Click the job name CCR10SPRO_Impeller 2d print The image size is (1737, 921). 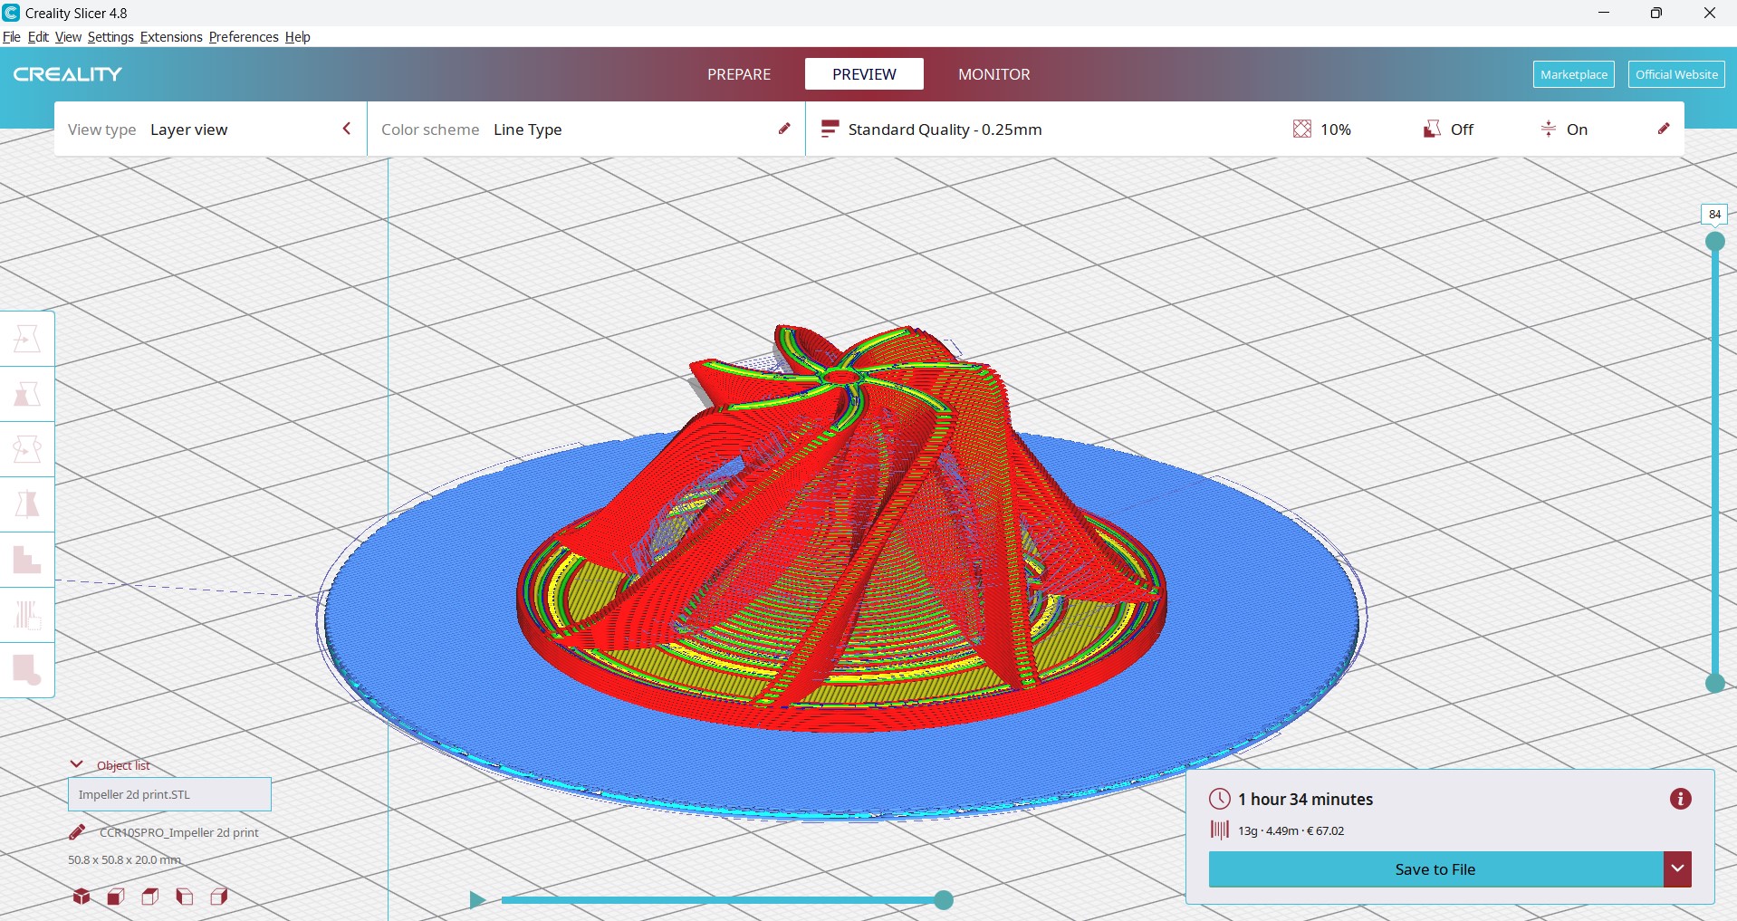[x=178, y=832]
